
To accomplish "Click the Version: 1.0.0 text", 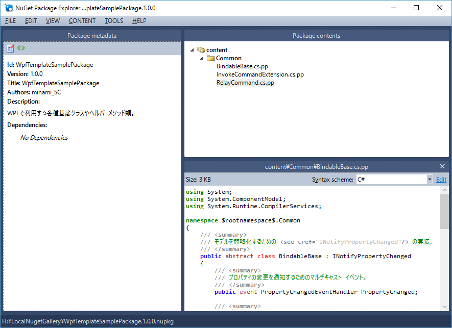I will click(25, 74).
